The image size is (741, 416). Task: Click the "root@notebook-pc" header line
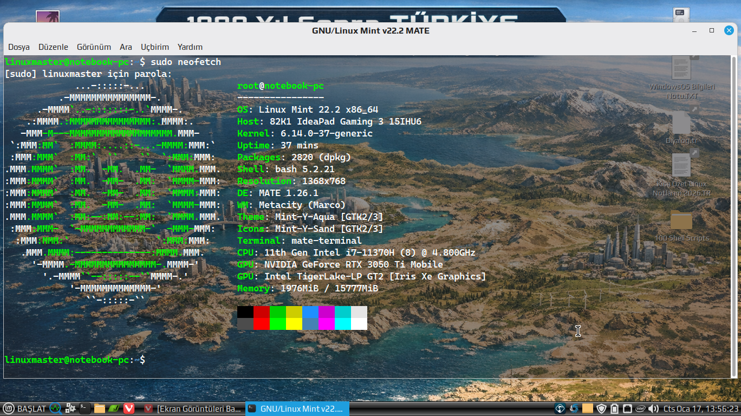tap(281, 86)
